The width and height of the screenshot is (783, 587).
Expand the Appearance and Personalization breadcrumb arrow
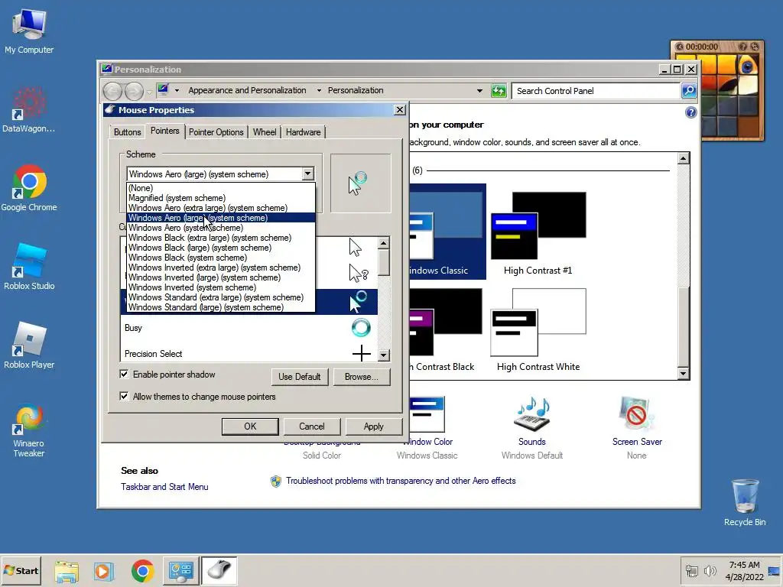(x=319, y=90)
